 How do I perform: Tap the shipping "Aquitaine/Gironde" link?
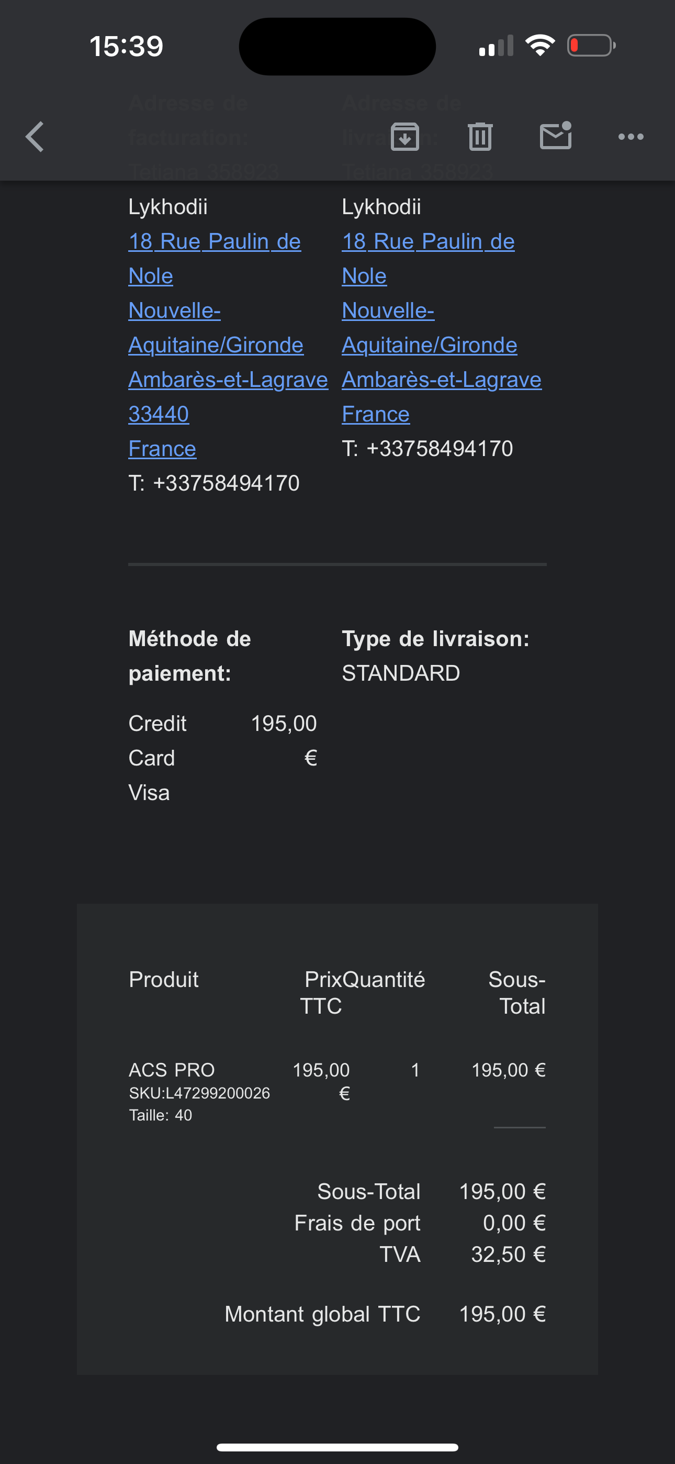pos(429,345)
